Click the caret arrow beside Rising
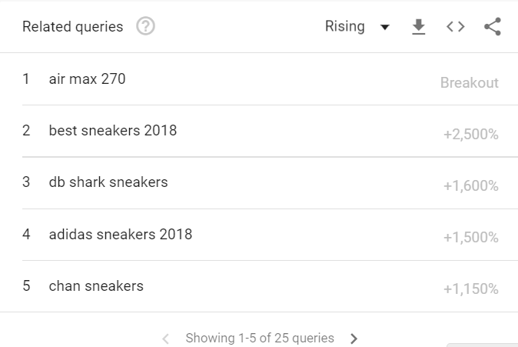The height and width of the screenshot is (347, 518). [385, 28]
